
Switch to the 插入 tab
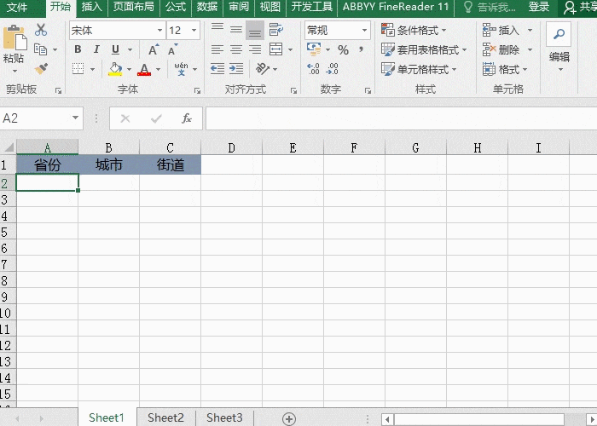(x=91, y=7)
